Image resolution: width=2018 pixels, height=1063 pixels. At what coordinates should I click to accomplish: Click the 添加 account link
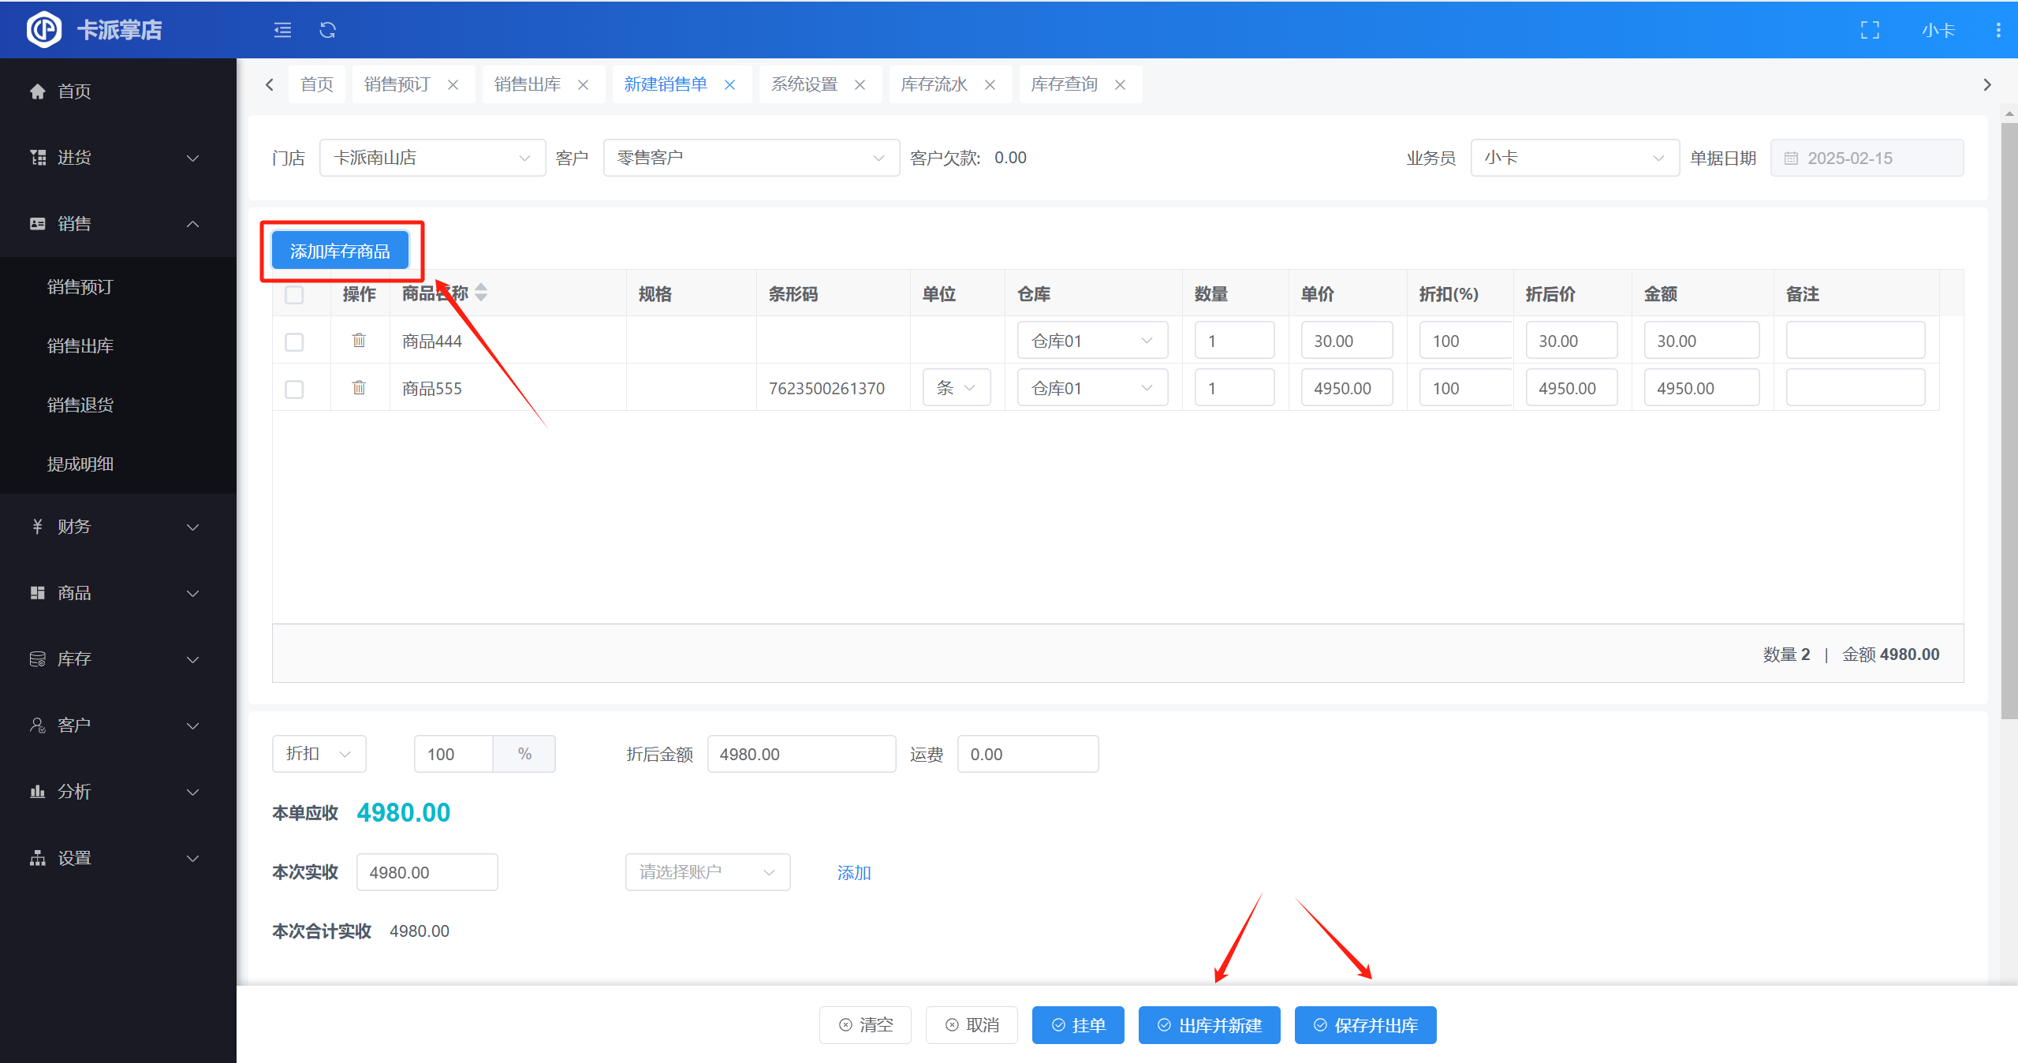tap(853, 872)
